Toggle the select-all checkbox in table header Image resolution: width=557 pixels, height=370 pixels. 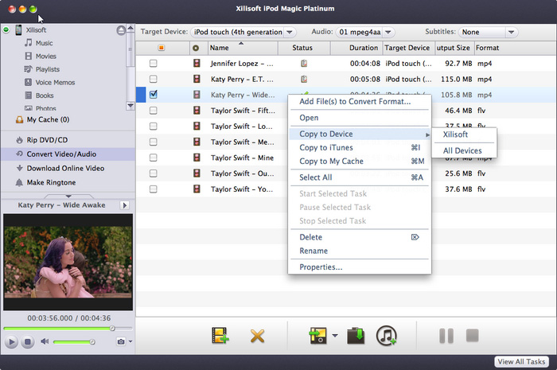point(162,48)
